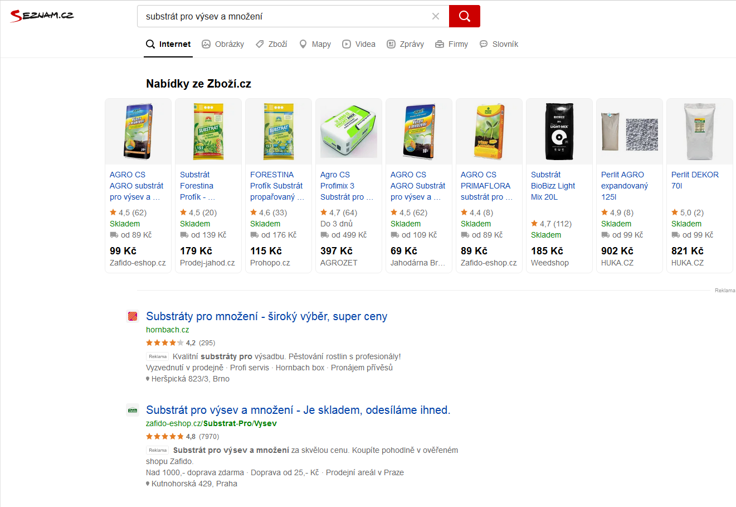This screenshot has height=507, width=736.
Task: Open Substrát BioBizz Light Mix 20L thumbnail
Action: click(x=559, y=132)
